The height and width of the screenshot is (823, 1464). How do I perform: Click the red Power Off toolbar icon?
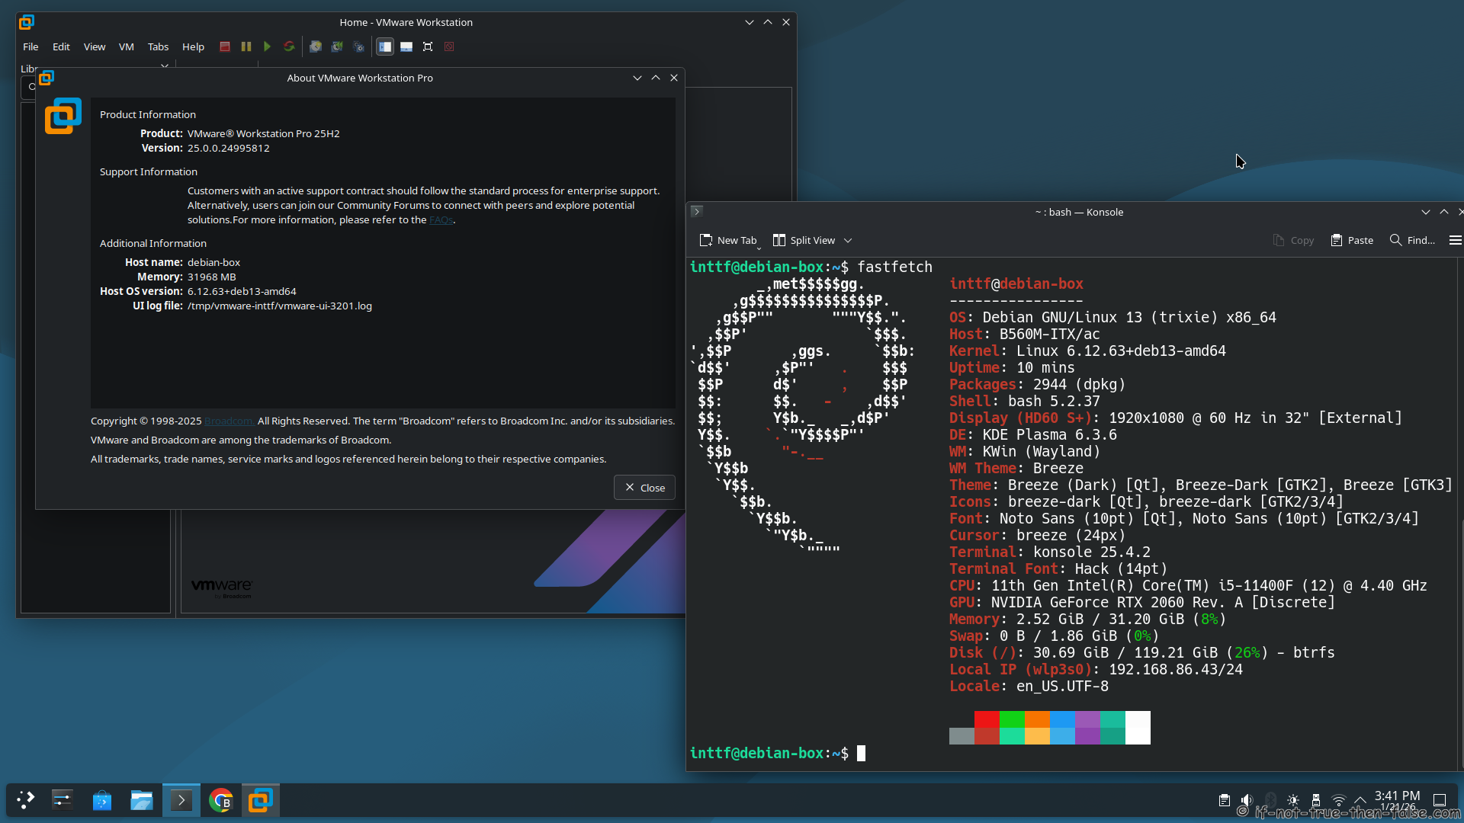tap(225, 46)
